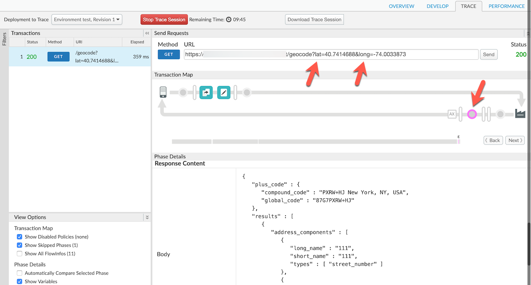
Task: Select the teal forward-arrow policy icon
Action: tap(206, 92)
